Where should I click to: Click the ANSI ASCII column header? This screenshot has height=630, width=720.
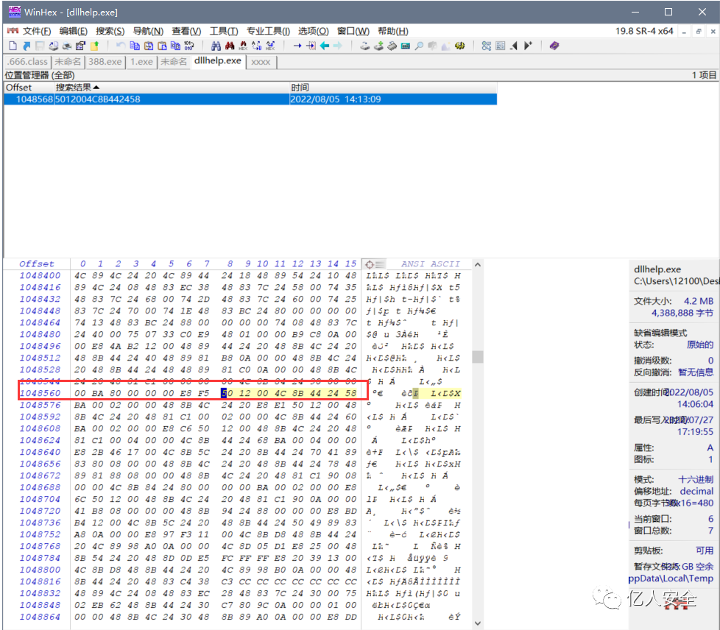click(430, 264)
